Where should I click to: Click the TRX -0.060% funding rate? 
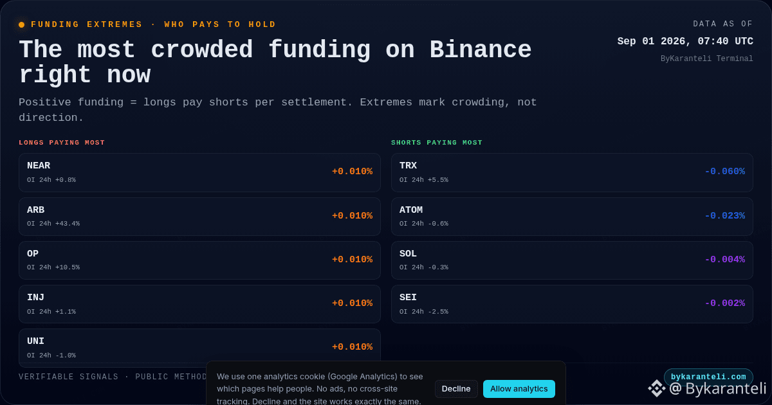pyautogui.click(x=724, y=172)
